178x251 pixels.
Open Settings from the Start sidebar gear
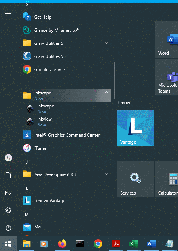[8, 210]
